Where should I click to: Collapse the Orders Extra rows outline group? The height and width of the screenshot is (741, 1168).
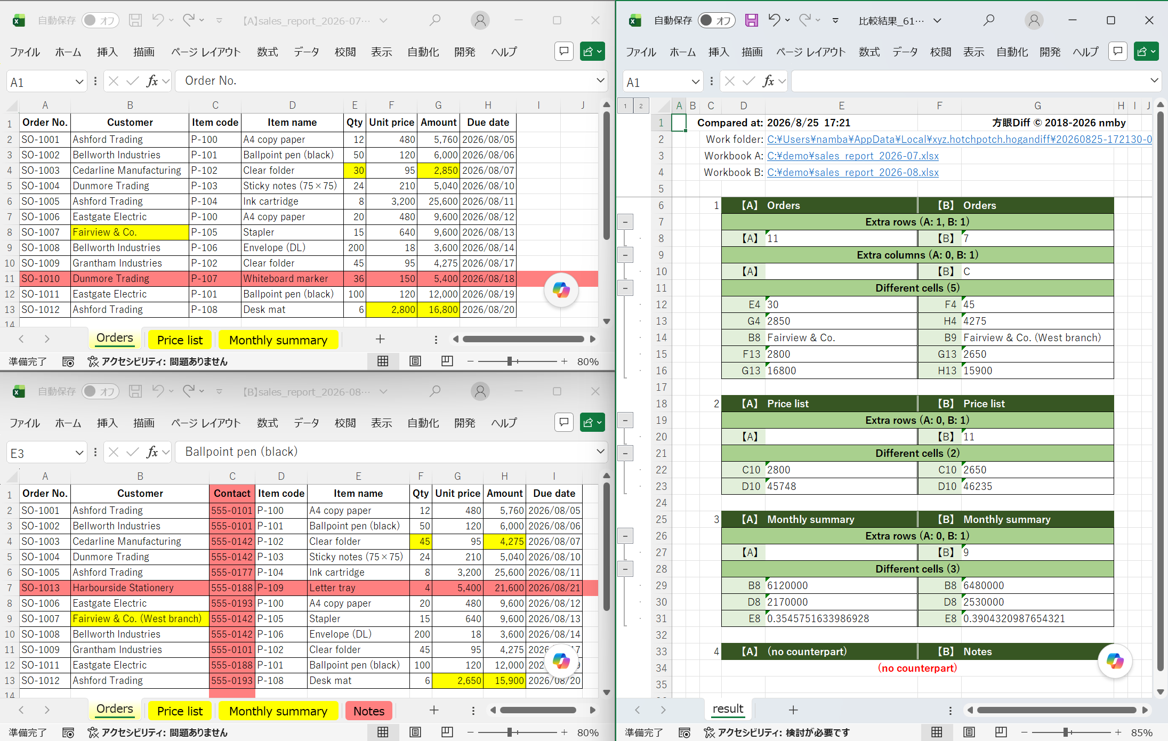tap(625, 222)
